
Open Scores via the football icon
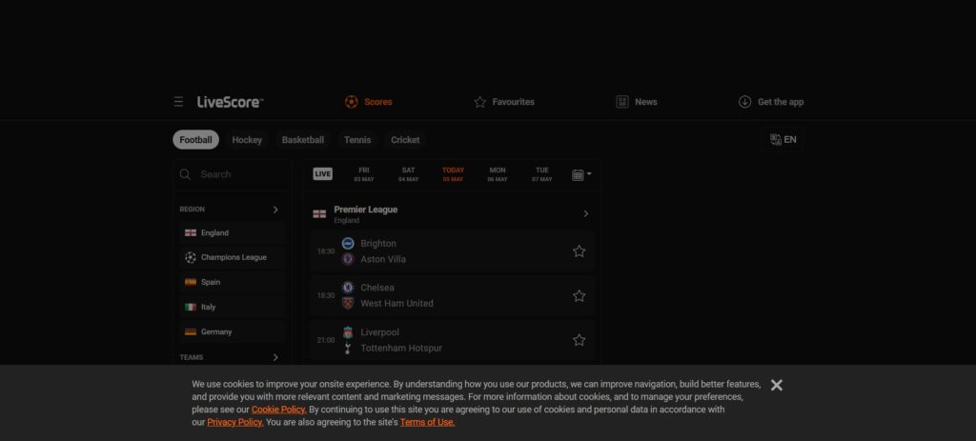coord(352,101)
